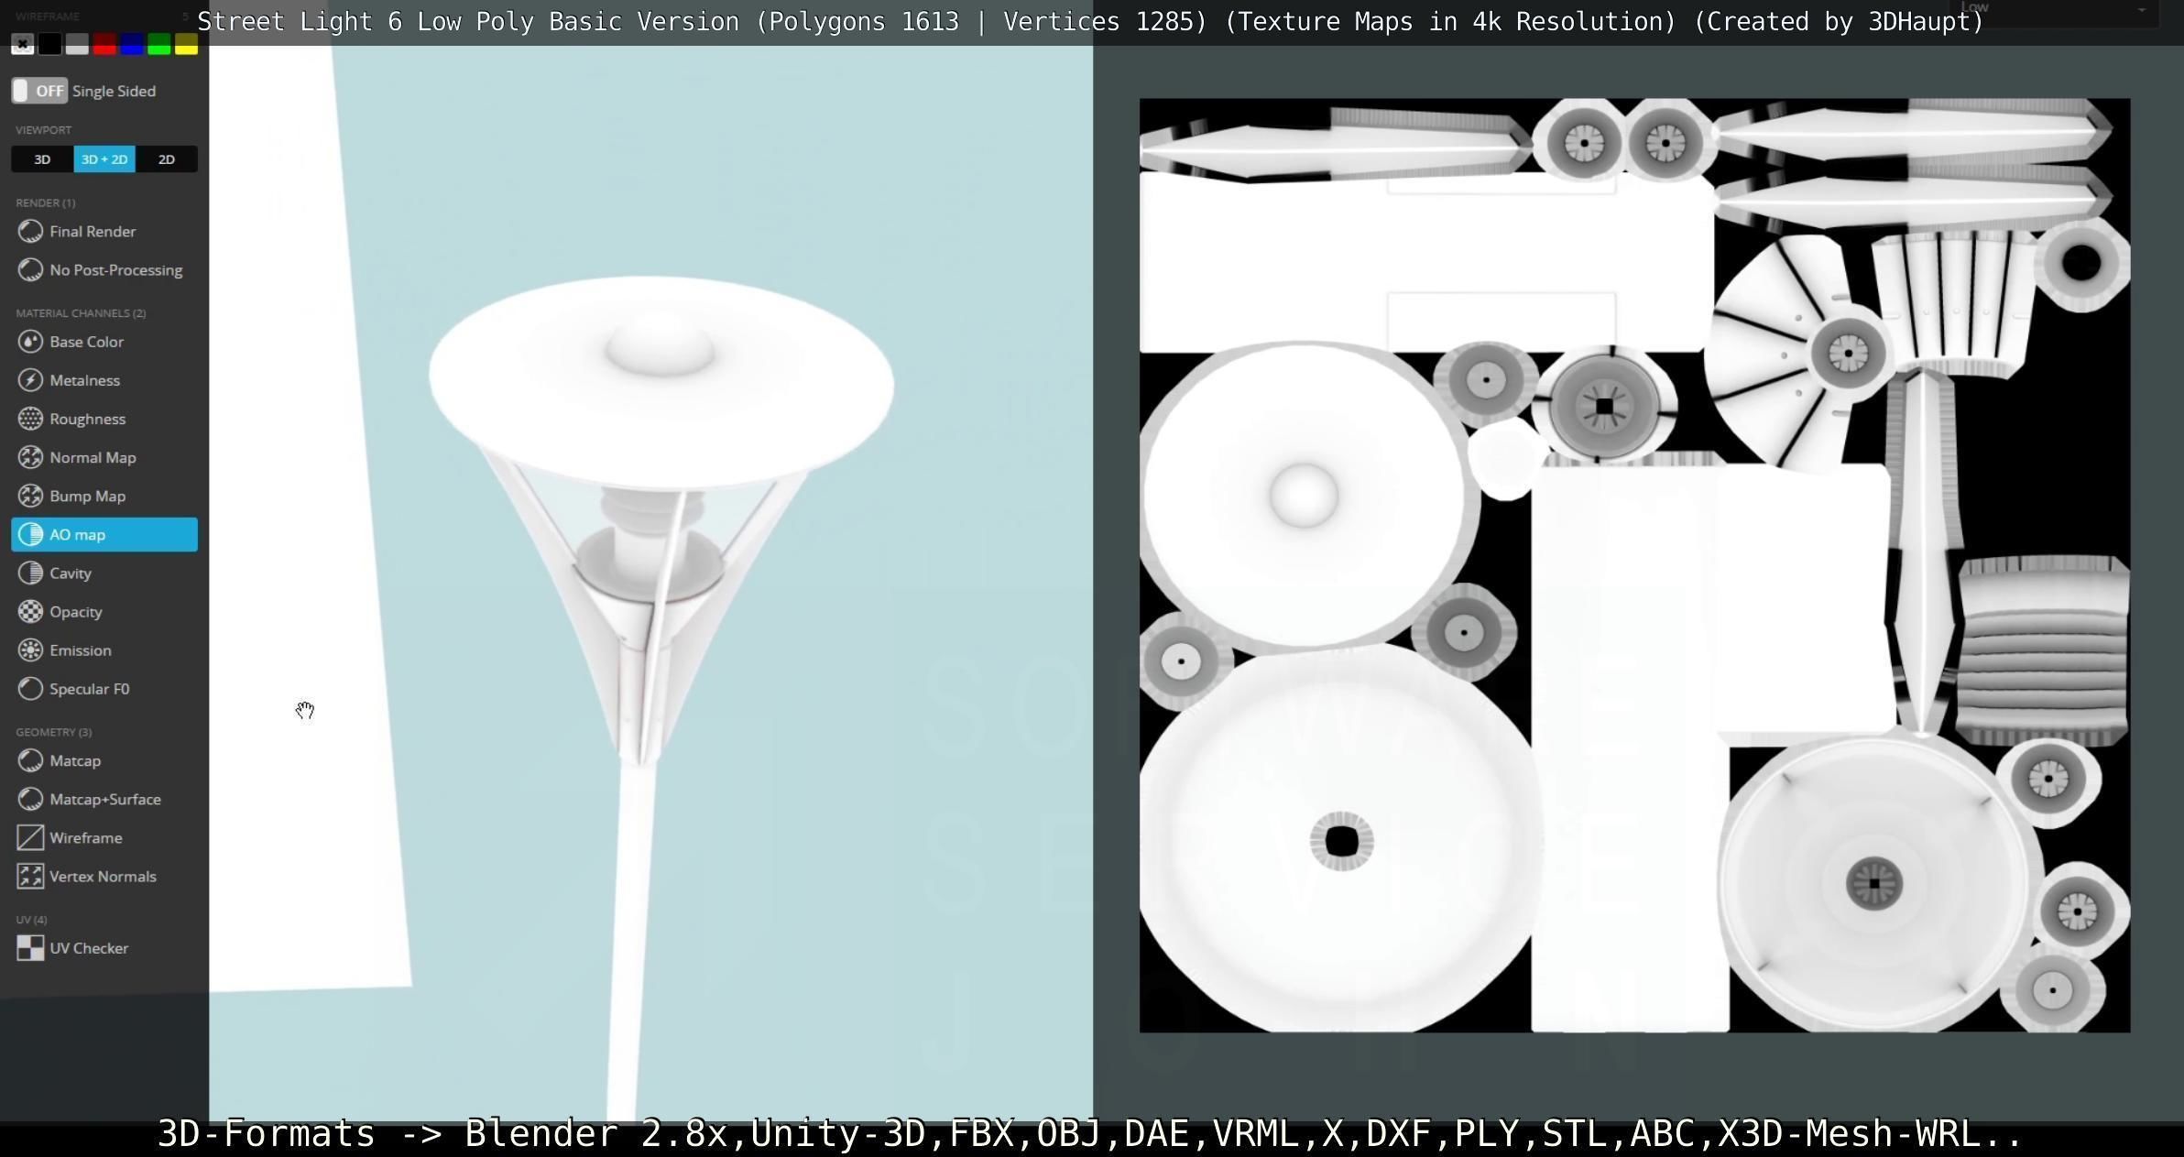The width and height of the screenshot is (2184, 1157).
Task: Display the Cavity channel
Action: [104, 573]
